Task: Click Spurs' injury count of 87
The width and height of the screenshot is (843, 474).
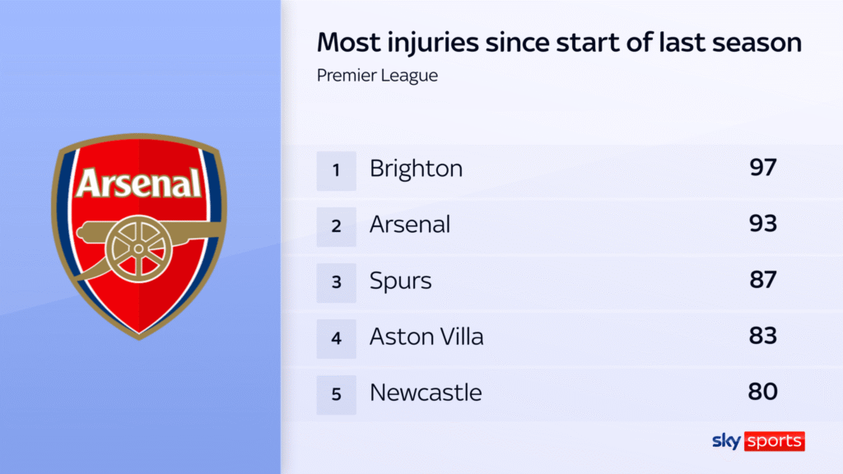Action: point(763,280)
